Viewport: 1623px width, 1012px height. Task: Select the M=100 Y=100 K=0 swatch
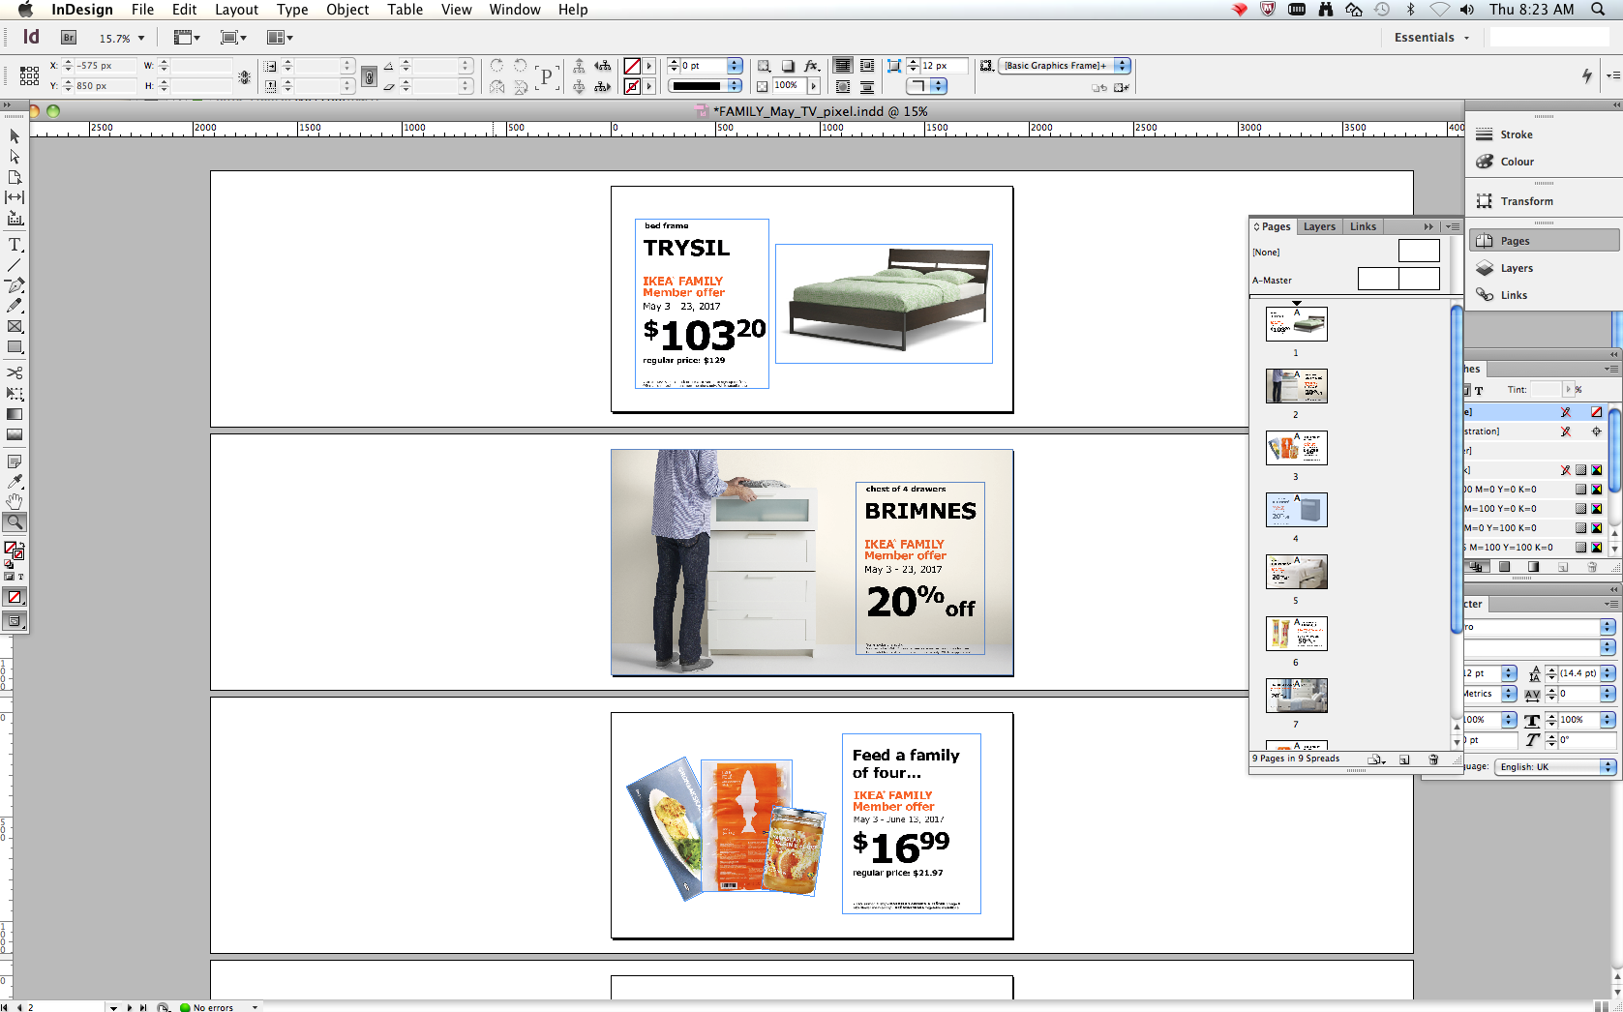click(x=1535, y=548)
